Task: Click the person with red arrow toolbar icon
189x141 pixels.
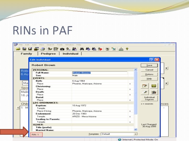Action: tap(100, 49)
